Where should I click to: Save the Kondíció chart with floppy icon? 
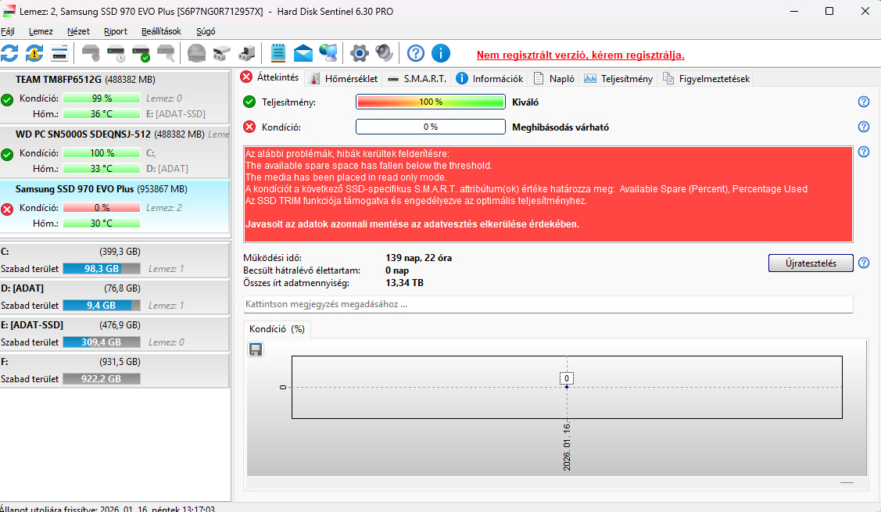(x=256, y=349)
